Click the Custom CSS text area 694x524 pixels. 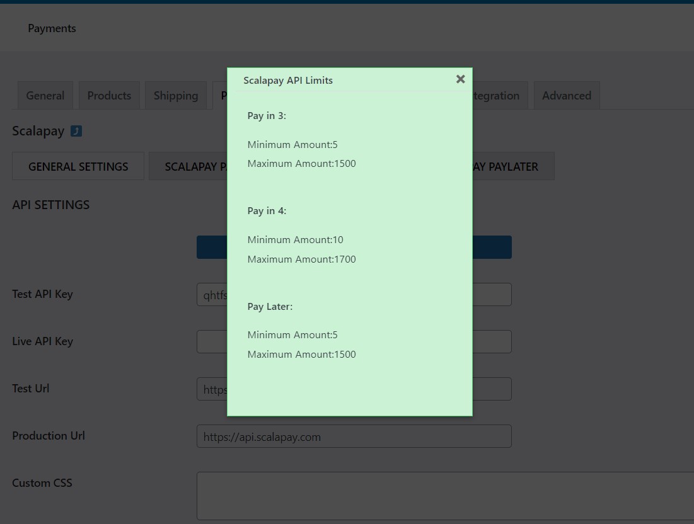tap(445, 496)
